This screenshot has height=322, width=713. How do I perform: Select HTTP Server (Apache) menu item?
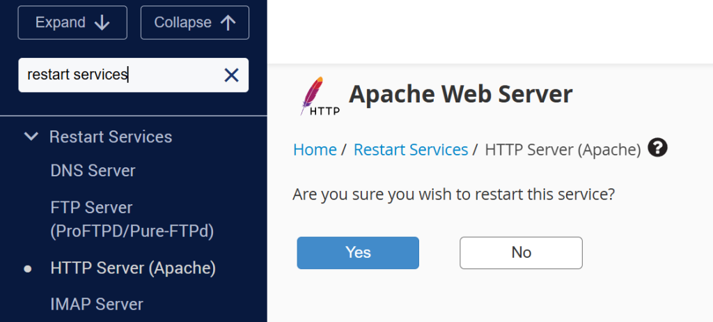[133, 269]
